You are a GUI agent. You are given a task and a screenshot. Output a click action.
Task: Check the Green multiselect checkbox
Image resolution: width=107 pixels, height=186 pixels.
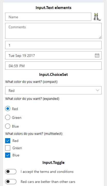8,148
